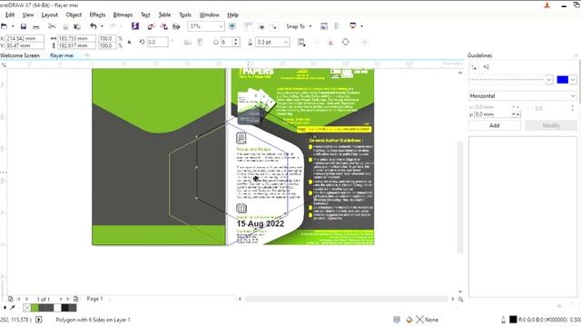This screenshot has width=581, height=327.
Task: Click the green swatch in document palette
Action: pos(34,307)
